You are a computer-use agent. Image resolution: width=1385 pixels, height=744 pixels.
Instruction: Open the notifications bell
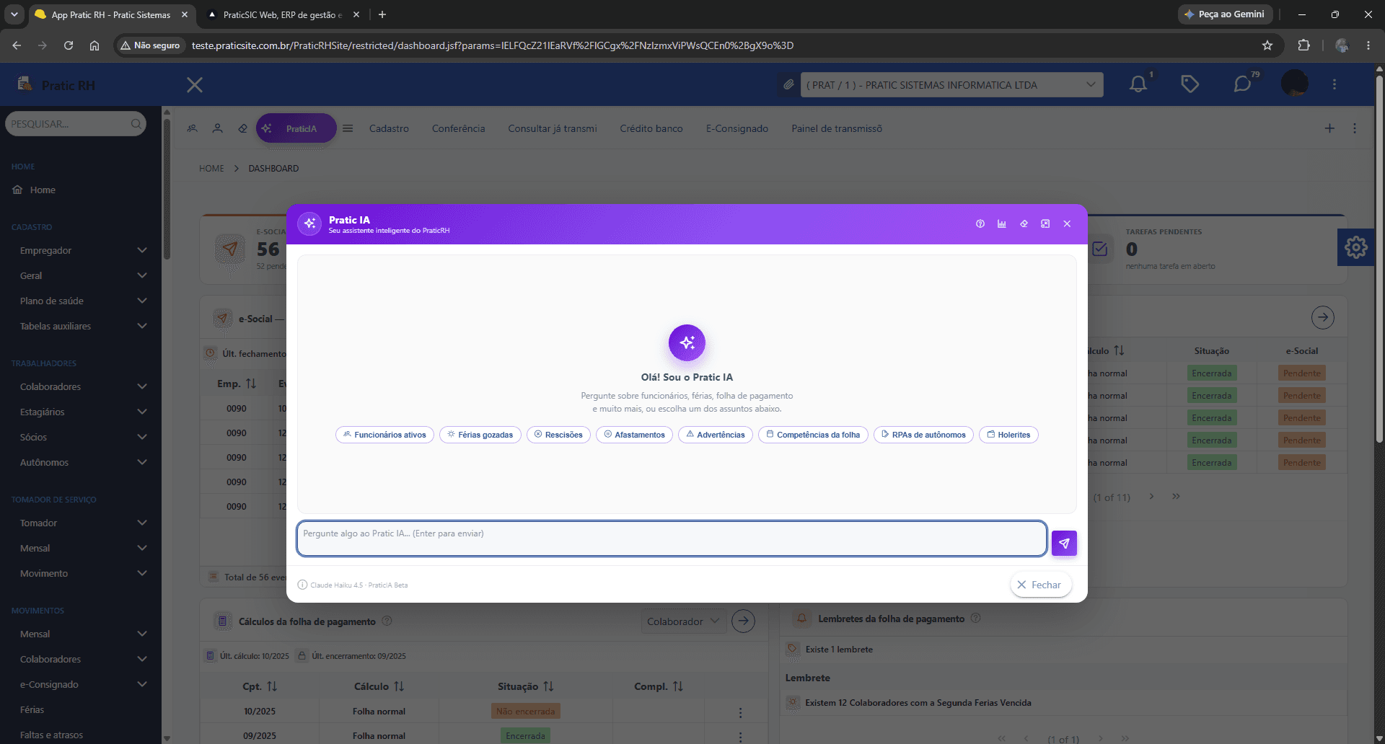coord(1138,84)
